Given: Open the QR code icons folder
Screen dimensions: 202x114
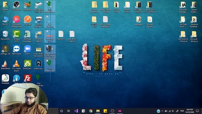Looking at the screenshot, I should pyautogui.click(x=116, y=7).
